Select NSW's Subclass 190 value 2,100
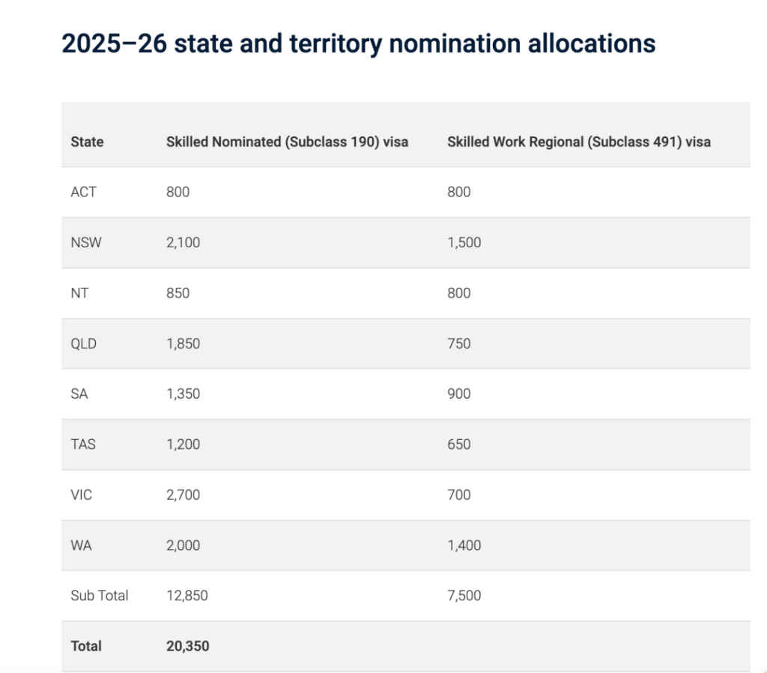 (x=183, y=242)
